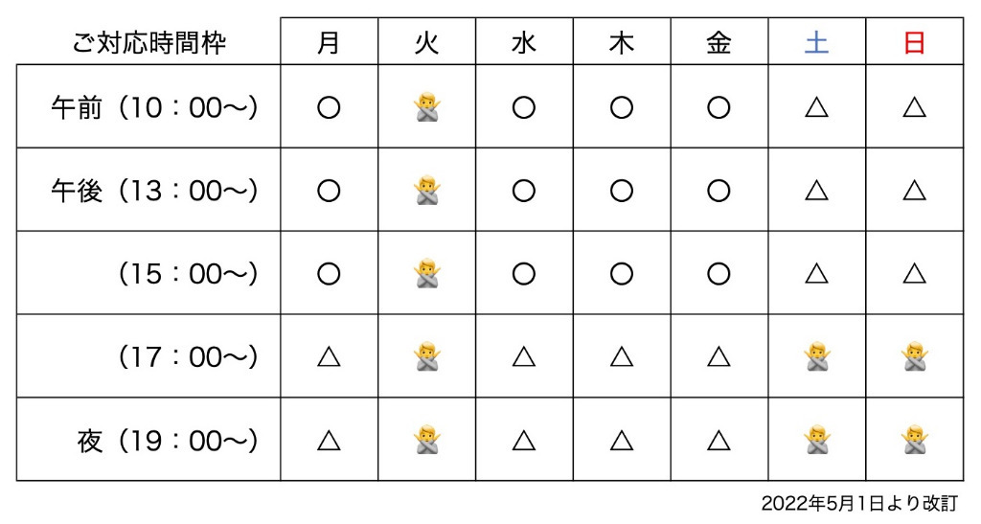This screenshot has width=981, height=524.
Task: Click the 夜（19：00〜） row label
Action: pos(168,441)
